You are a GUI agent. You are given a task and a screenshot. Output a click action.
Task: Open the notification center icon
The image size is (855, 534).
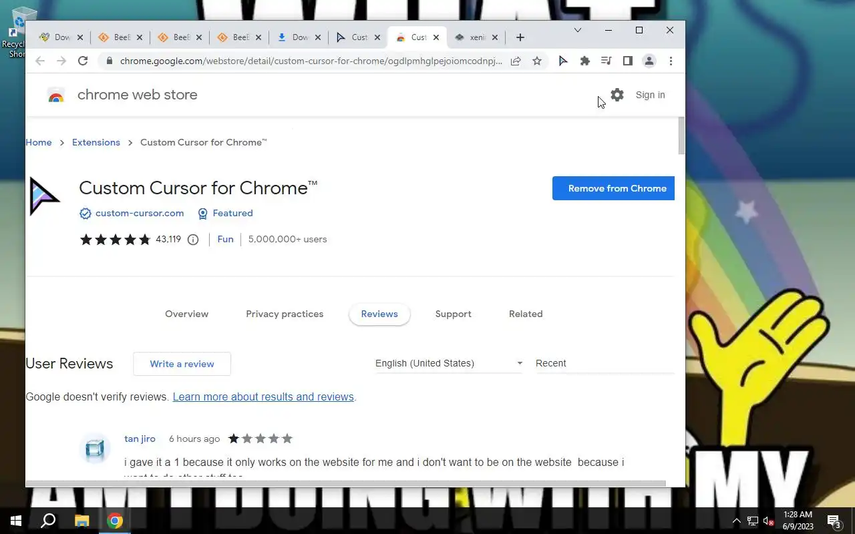(x=834, y=521)
